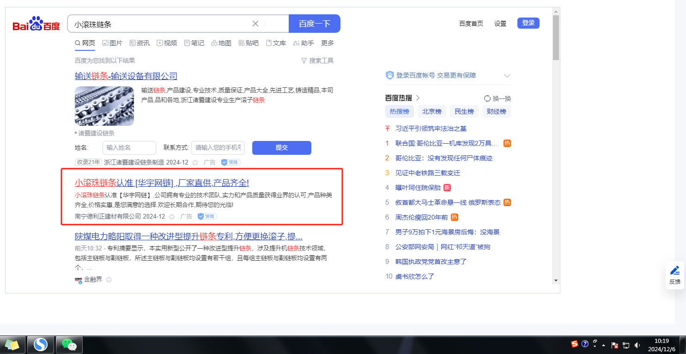Open the WeChat taskbar icon
The height and width of the screenshot is (354, 686).
click(69, 344)
